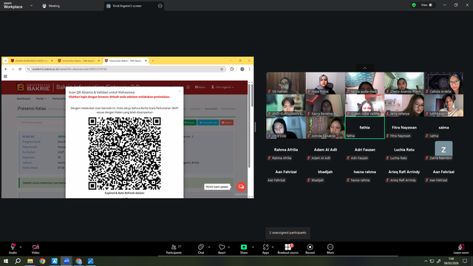Open the Apps panel
The height and width of the screenshot is (266, 473).
tap(265, 249)
